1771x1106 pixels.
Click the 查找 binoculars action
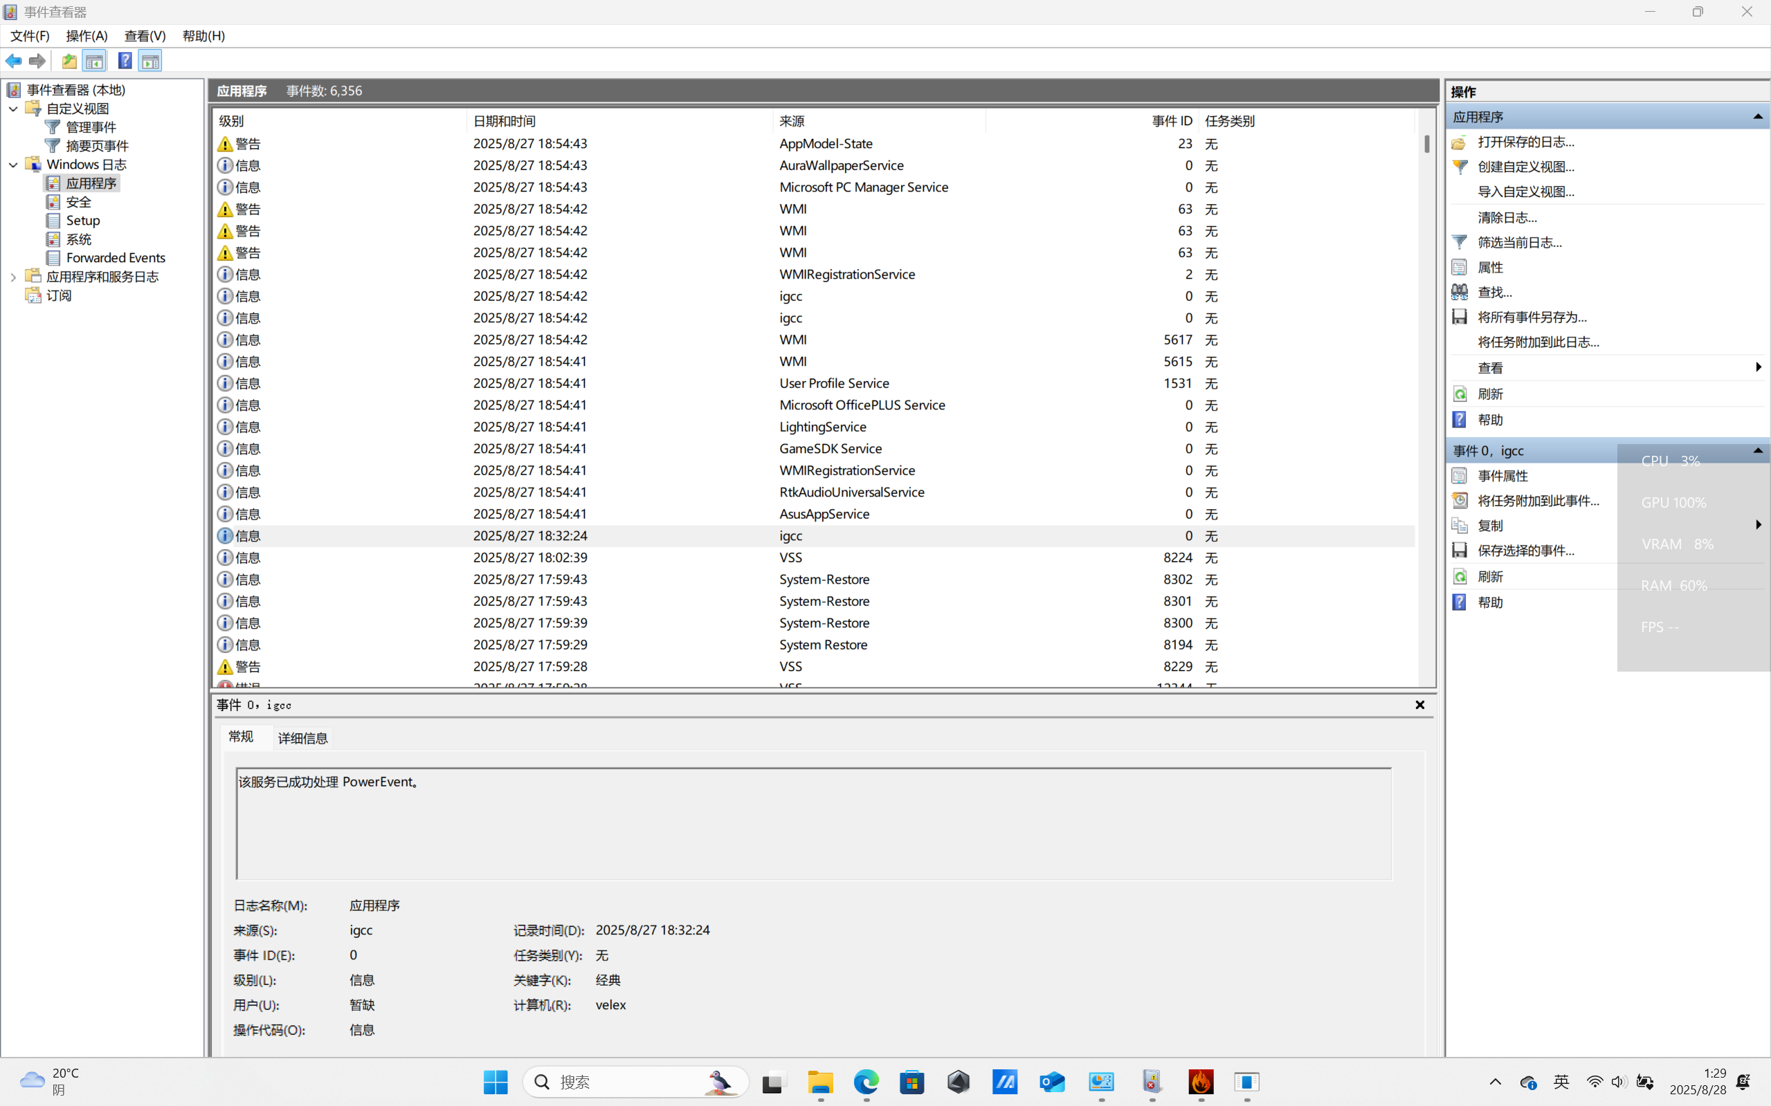point(1493,292)
